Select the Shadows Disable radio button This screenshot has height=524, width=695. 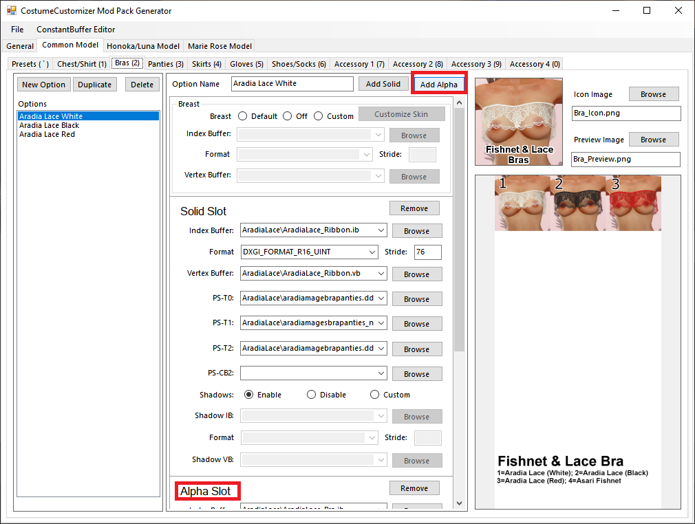(311, 395)
